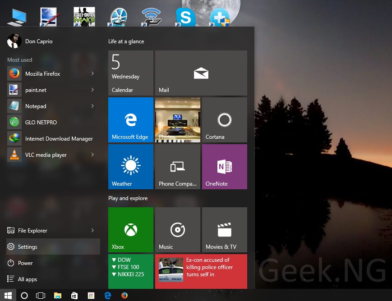The image size is (392, 301).
Task: Click the Play and explore group header
Action: point(128,198)
